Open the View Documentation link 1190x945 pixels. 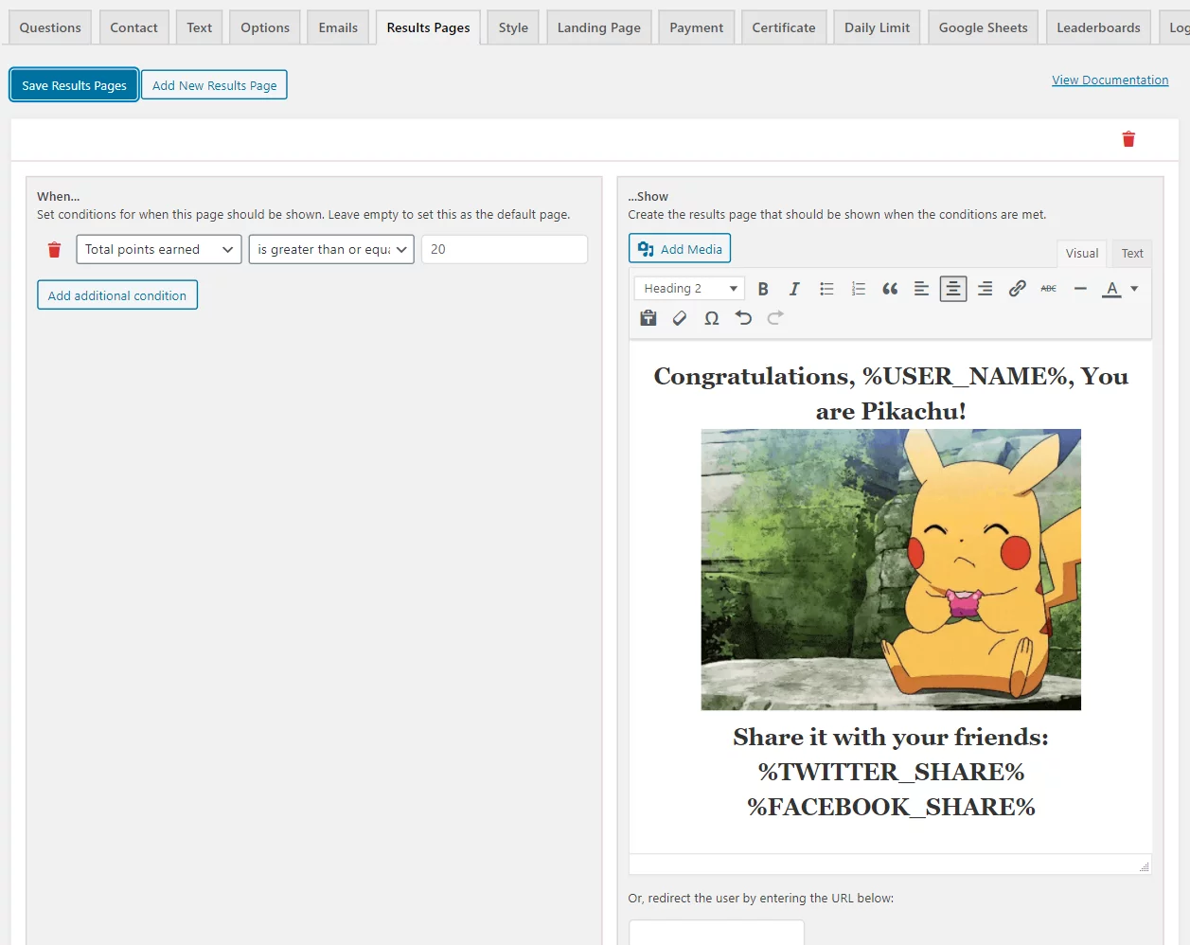(1110, 80)
